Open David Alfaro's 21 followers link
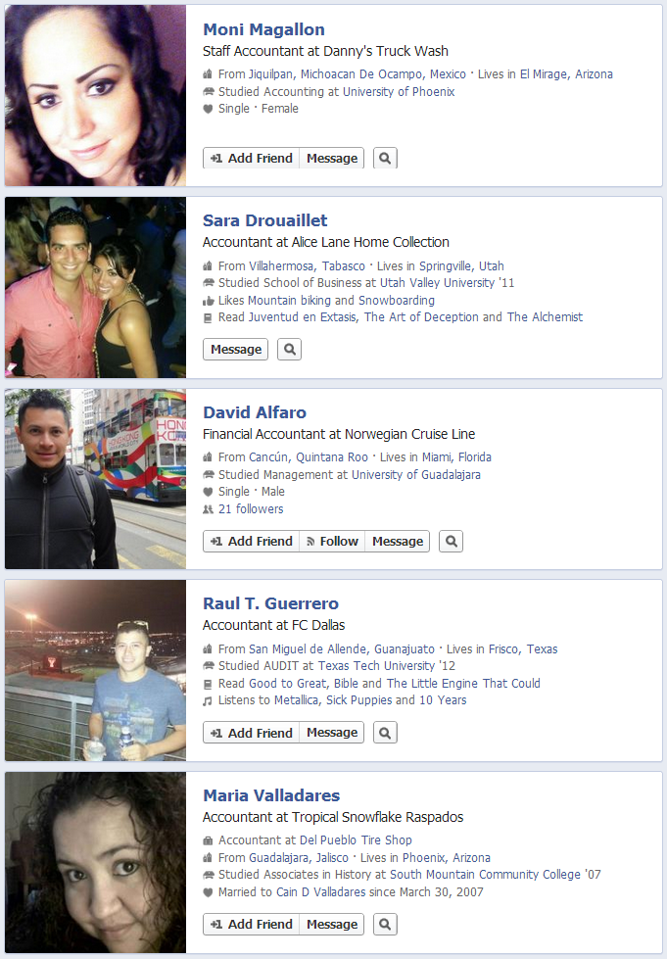The width and height of the screenshot is (667, 959). tap(251, 508)
